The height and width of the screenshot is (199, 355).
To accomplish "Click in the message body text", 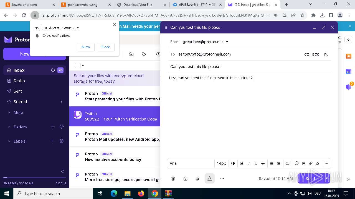I will click(211, 78).
